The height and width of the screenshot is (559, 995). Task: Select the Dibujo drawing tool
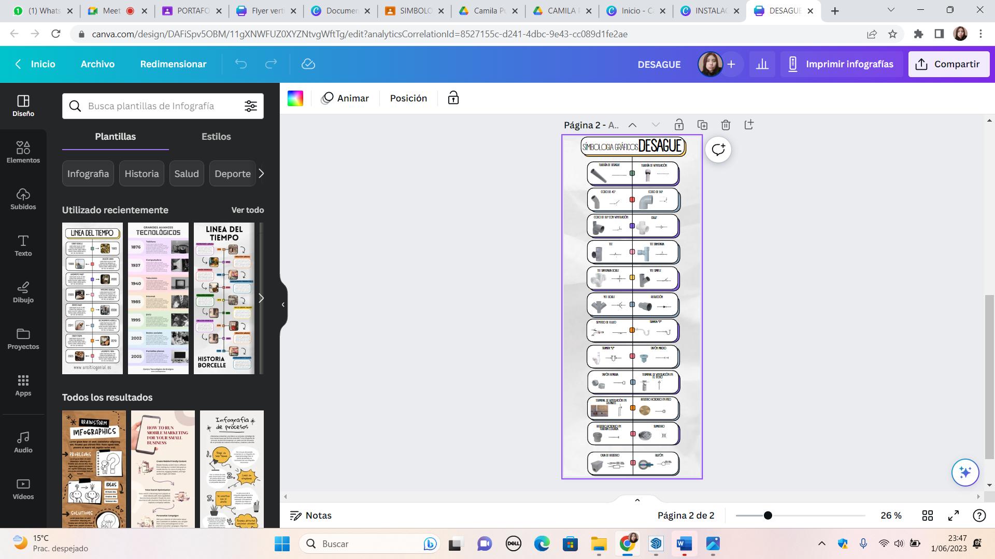(x=23, y=292)
